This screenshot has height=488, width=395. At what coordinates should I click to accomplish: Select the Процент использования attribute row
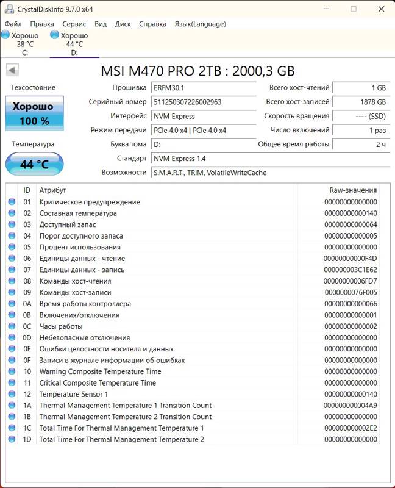[80, 247]
